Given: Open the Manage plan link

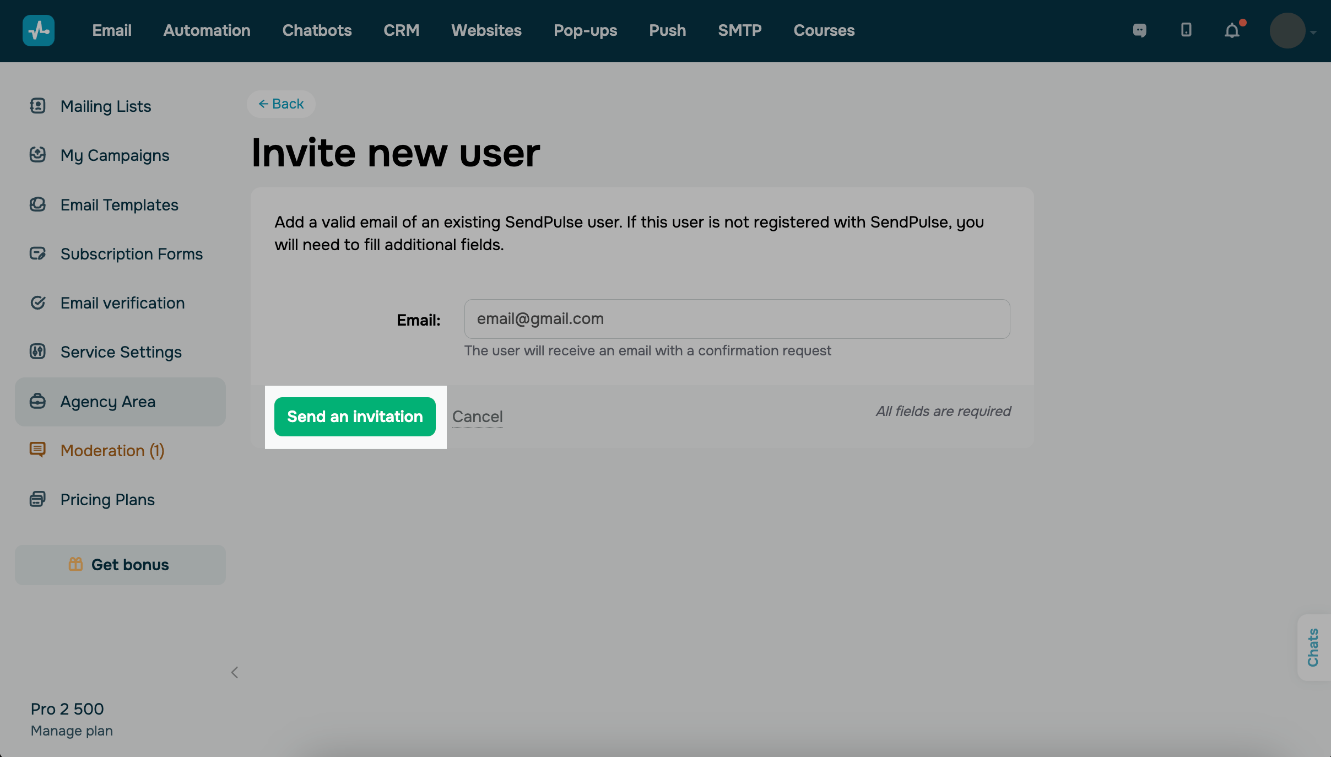Looking at the screenshot, I should click(x=72, y=731).
